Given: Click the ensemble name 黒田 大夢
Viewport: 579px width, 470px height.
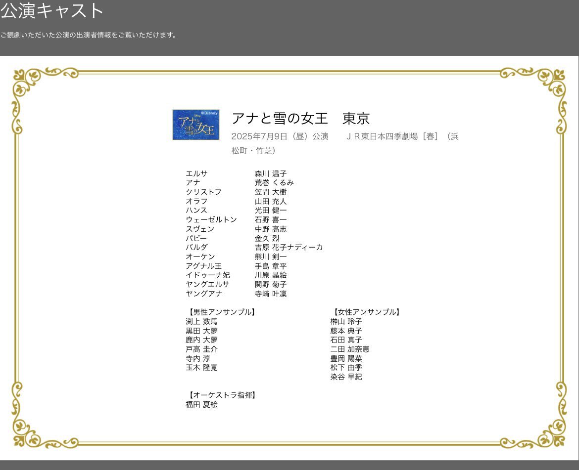Looking at the screenshot, I should tap(201, 331).
